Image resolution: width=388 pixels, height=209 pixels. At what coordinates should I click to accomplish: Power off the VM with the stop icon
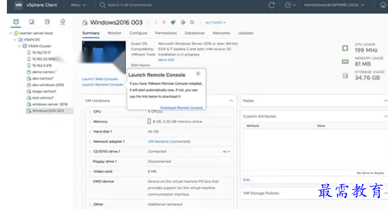(164, 22)
